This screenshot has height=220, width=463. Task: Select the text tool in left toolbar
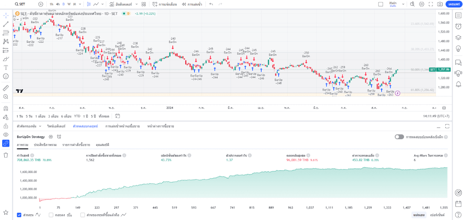tap(6, 67)
